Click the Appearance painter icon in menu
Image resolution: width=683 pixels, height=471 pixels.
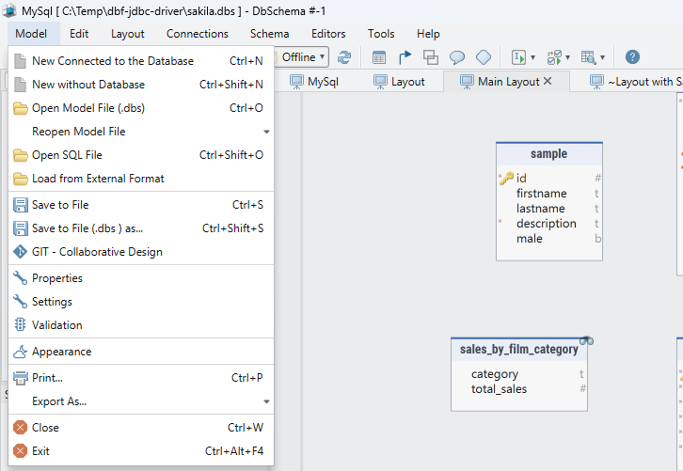point(20,352)
